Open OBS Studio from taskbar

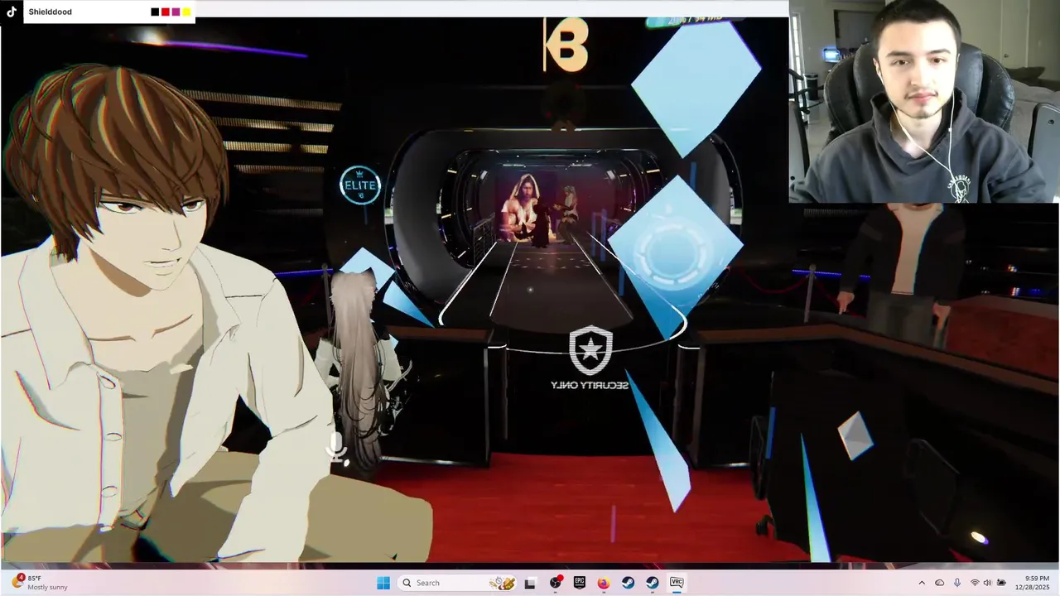555,583
